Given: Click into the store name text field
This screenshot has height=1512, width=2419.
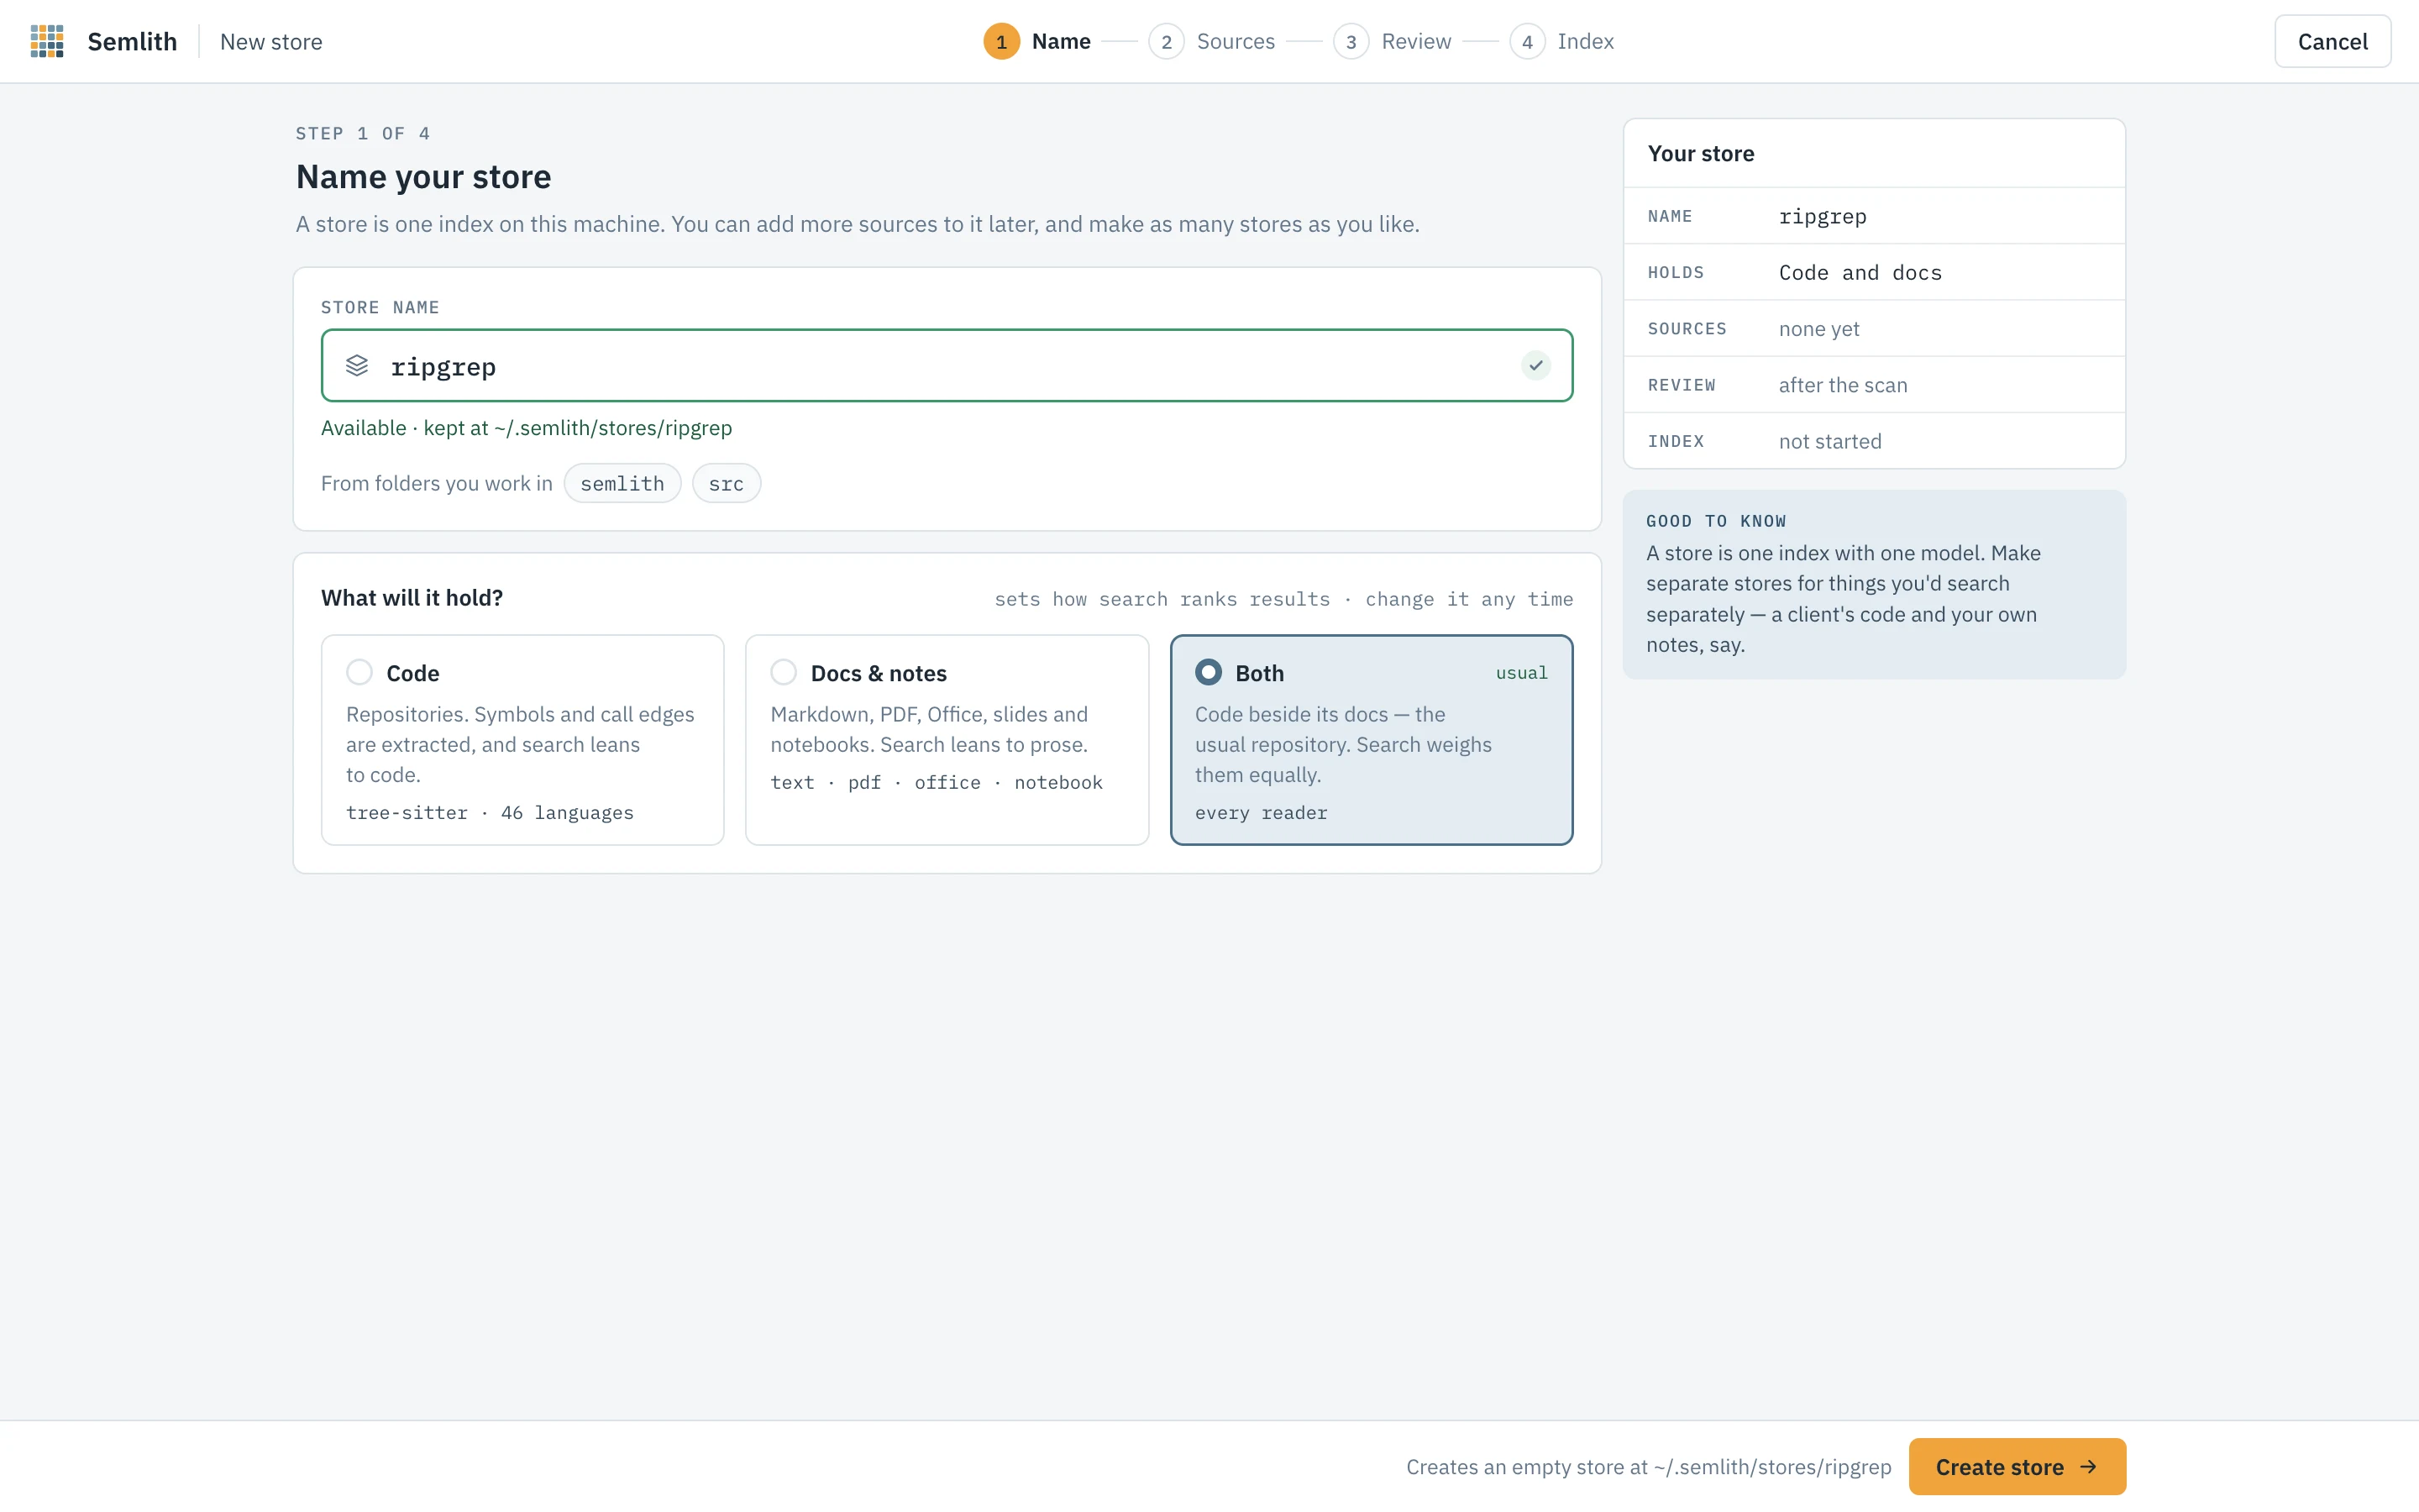Looking at the screenshot, I should [947, 365].
